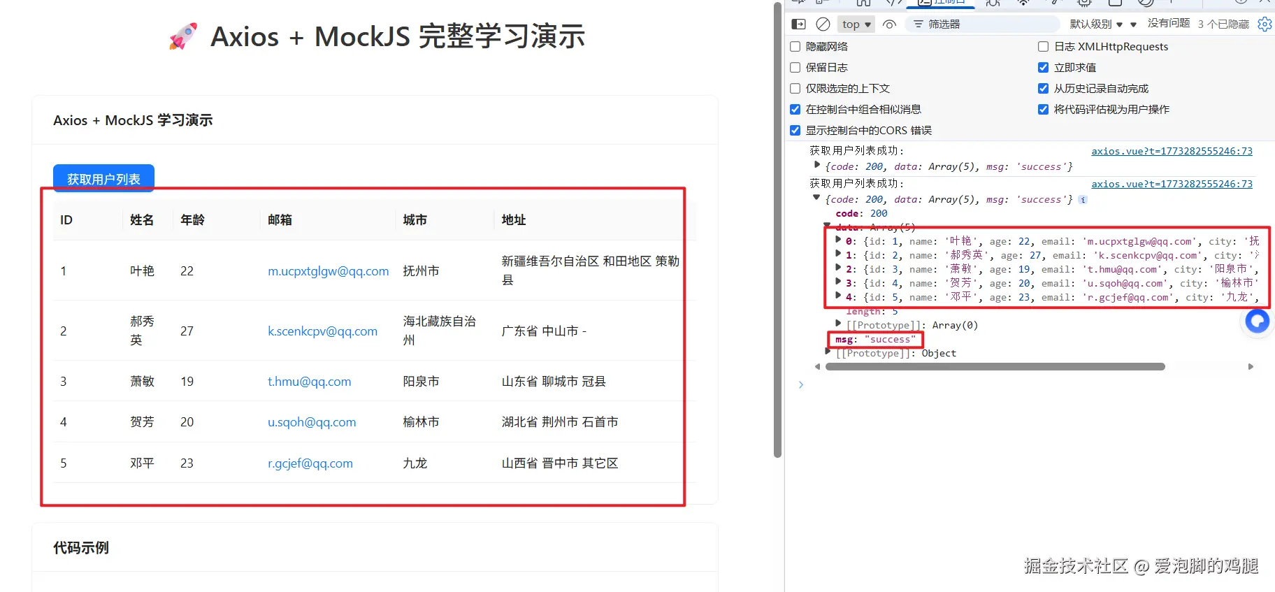Click the "code: 200" console property

pyautogui.click(x=861, y=214)
